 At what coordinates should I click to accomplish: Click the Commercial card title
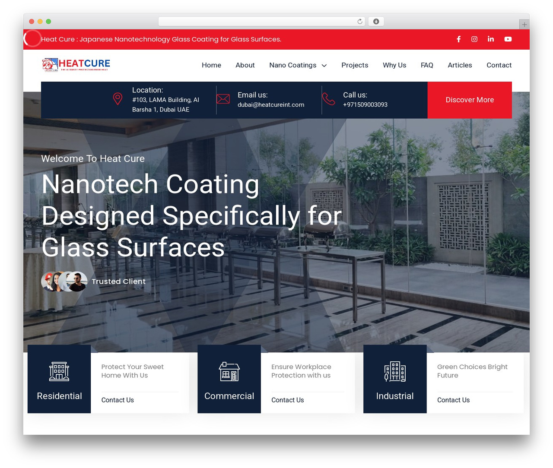(x=229, y=396)
